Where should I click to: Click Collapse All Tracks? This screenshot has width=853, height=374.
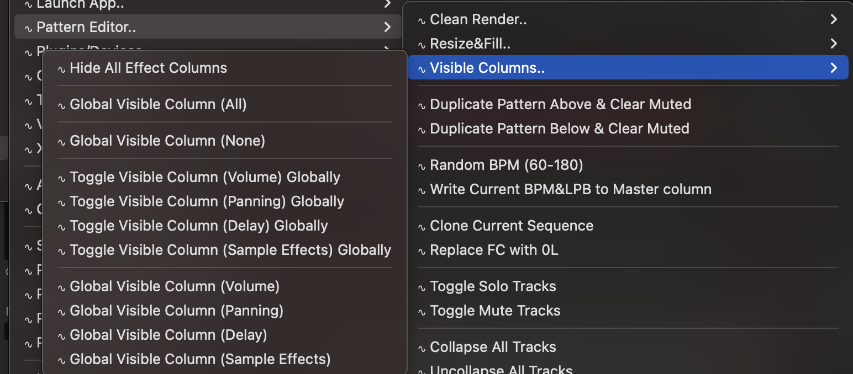click(493, 347)
